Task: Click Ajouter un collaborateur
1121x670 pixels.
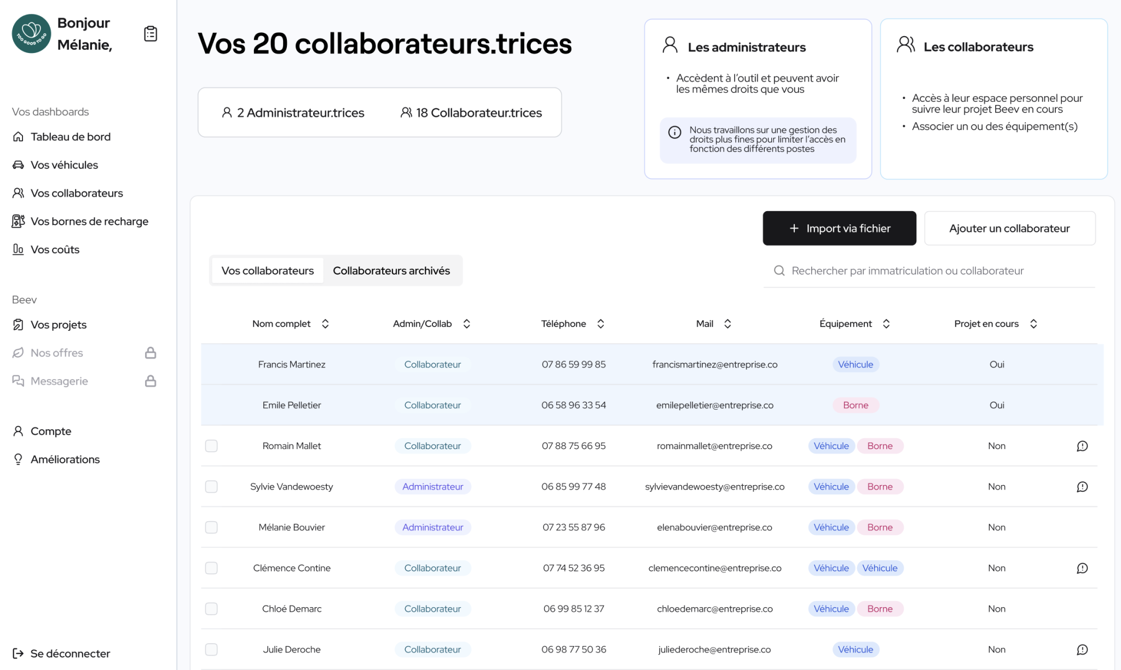Action: (x=1009, y=229)
